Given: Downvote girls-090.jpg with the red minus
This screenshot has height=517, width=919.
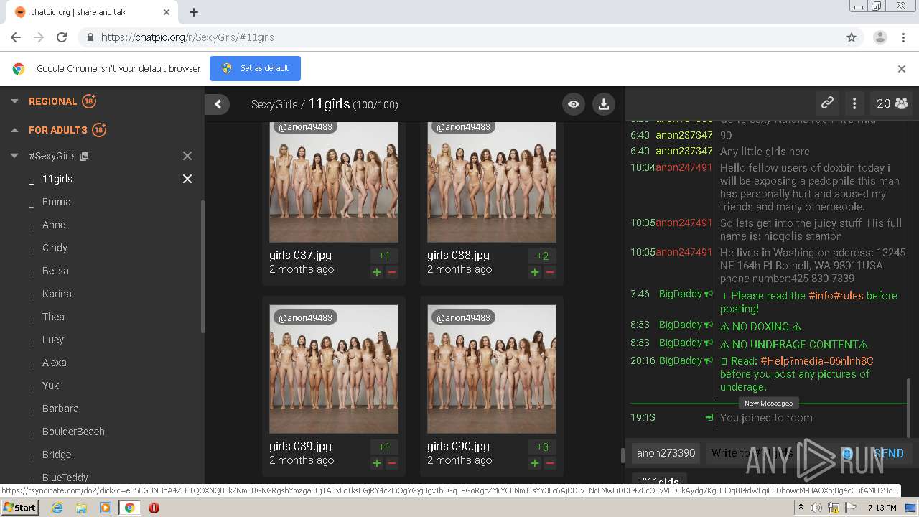Looking at the screenshot, I should point(550,463).
